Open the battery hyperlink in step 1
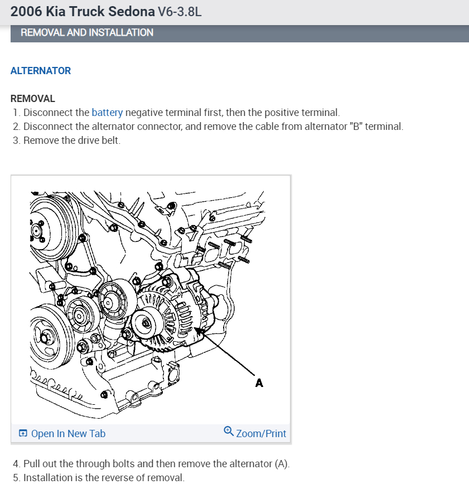 click(x=107, y=113)
